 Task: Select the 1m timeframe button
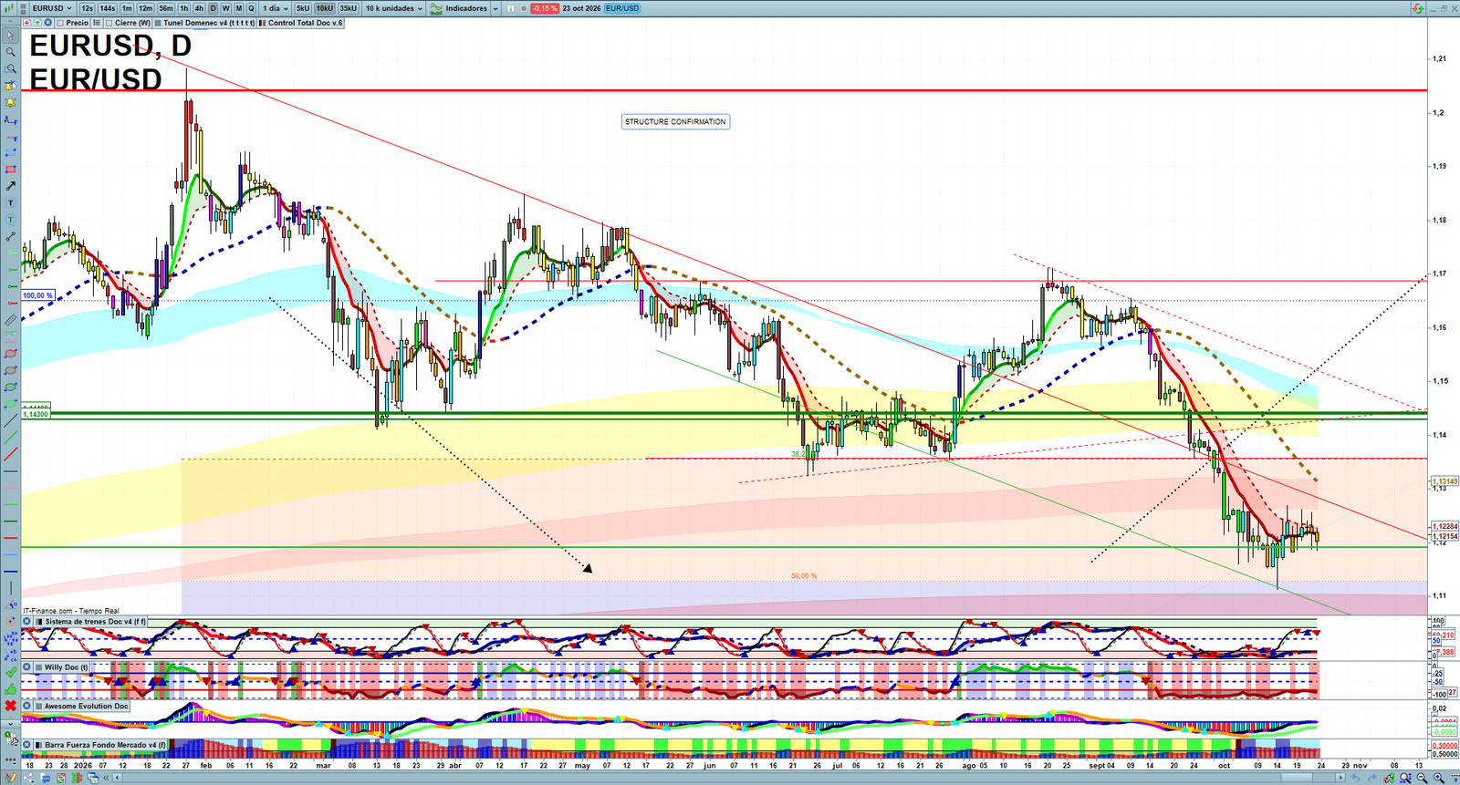(127, 8)
